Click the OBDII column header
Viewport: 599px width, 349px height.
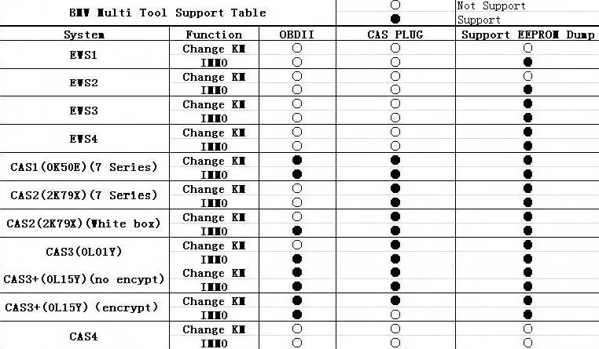[x=297, y=35]
